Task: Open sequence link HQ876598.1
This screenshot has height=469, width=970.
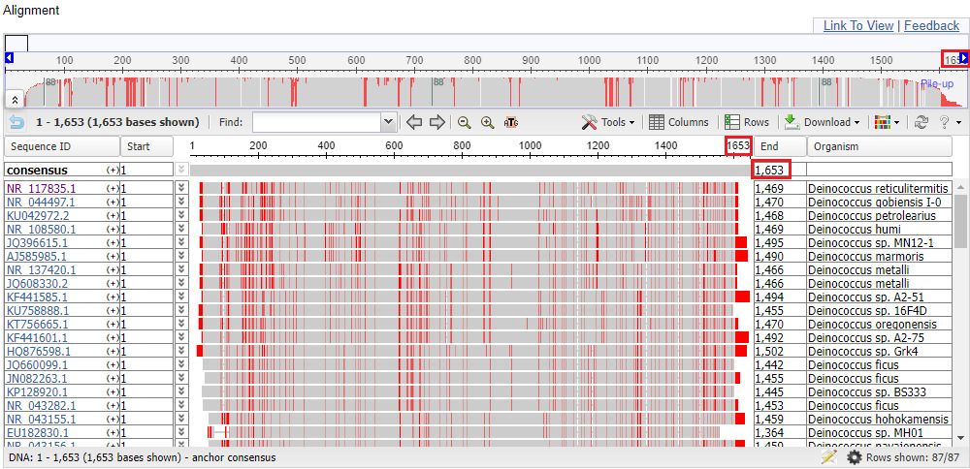Action: coord(38,351)
